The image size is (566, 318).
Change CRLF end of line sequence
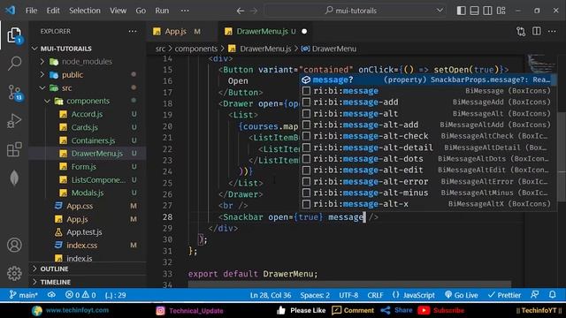click(x=375, y=295)
